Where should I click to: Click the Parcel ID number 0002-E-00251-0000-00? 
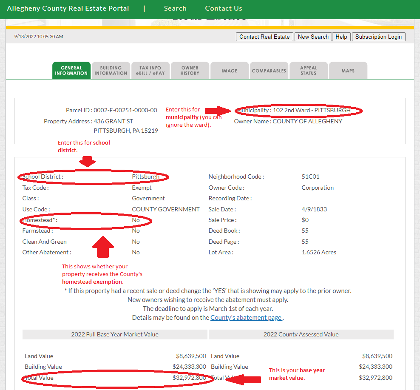[125, 110]
